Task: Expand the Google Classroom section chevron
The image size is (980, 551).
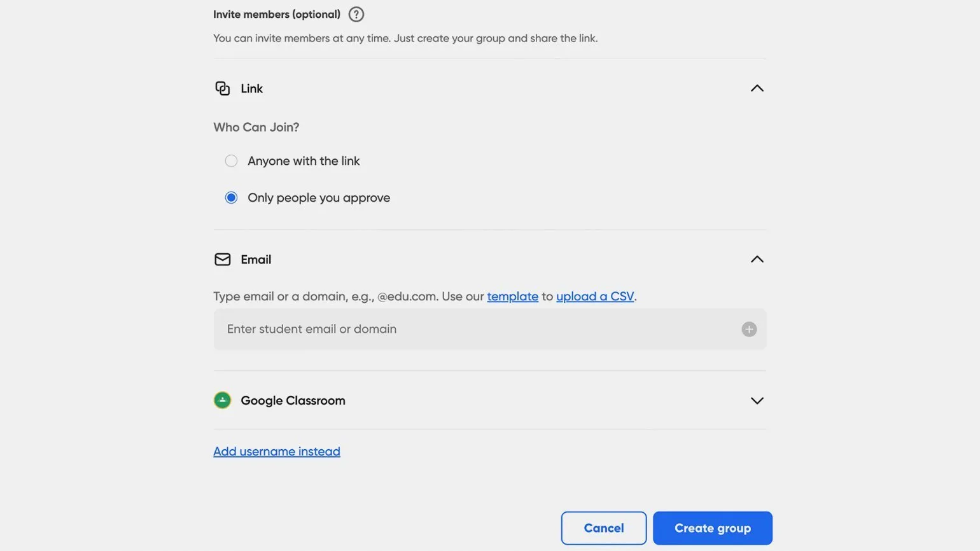Action: [x=757, y=401]
